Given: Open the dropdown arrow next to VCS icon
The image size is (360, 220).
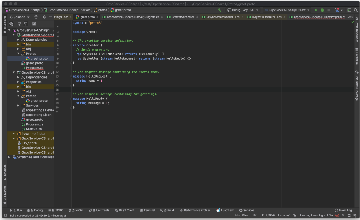Looking at the screenshot, I should click(x=342, y=10).
